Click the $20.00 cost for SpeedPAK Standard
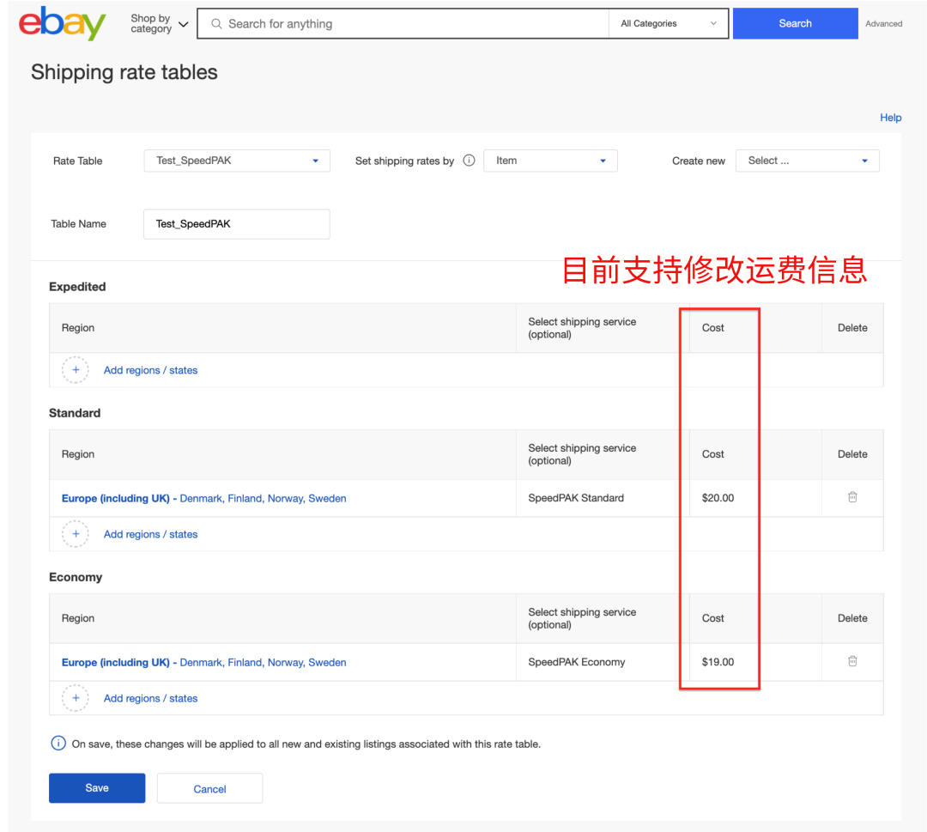 pyautogui.click(x=718, y=498)
